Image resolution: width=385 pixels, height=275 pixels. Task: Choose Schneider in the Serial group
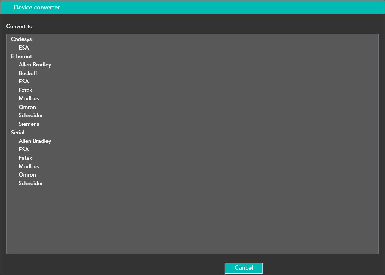click(x=31, y=183)
